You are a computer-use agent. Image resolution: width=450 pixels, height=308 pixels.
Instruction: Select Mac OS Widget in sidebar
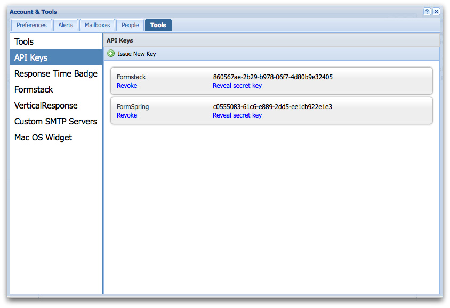pyautogui.click(x=43, y=137)
